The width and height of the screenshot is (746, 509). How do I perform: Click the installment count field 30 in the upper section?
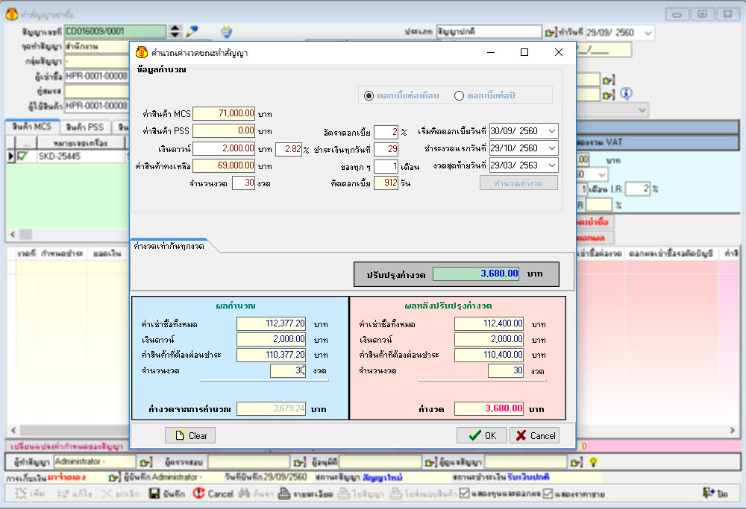click(x=244, y=183)
